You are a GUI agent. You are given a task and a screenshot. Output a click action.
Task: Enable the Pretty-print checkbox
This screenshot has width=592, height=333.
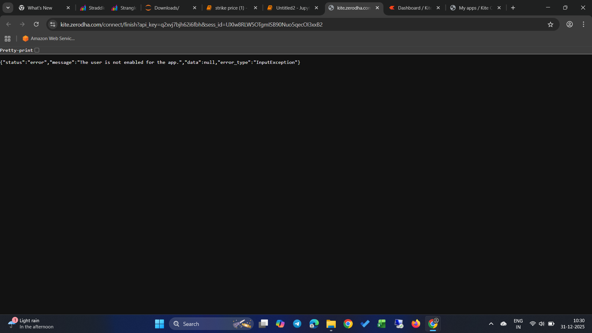(x=37, y=50)
